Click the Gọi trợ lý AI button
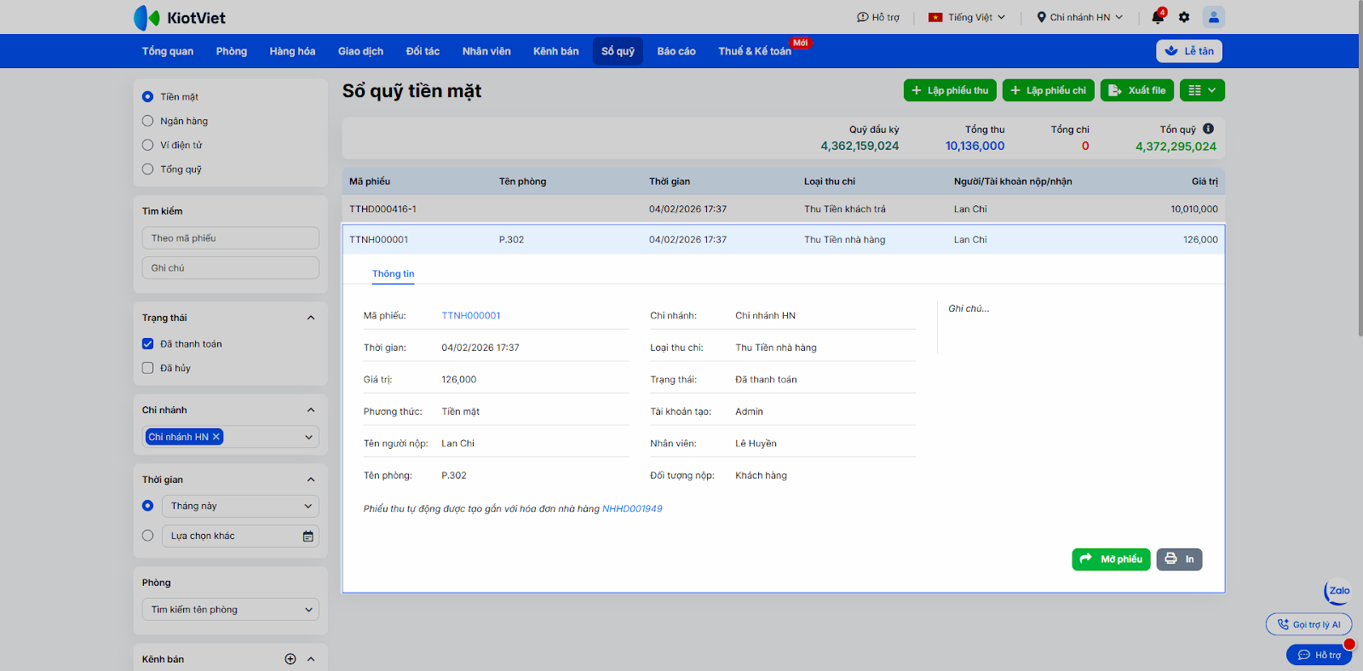 click(x=1309, y=624)
